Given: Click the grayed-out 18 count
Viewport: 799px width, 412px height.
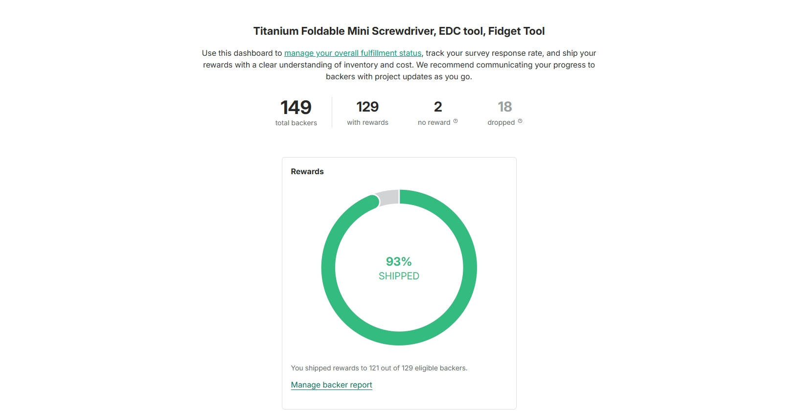Looking at the screenshot, I should [x=504, y=107].
